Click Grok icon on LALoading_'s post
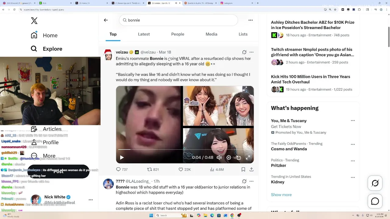Screen dimensions: 390x219 click(x=244, y=181)
